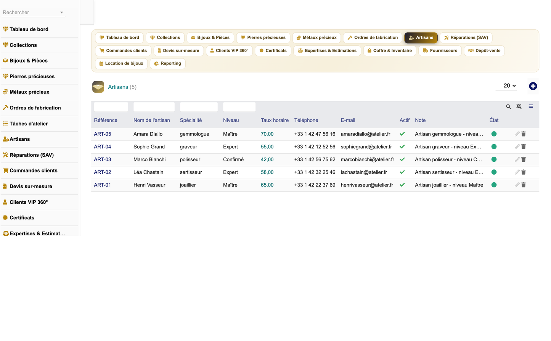Toggle the Actif checkmark for Léa Chastain
Viewport: 551px width, 341px height.
click(x=402, y=172)
